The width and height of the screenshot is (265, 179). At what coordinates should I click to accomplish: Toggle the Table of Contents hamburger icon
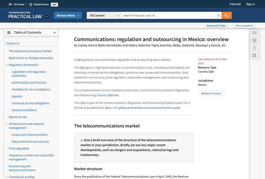(x=9, y=33)
